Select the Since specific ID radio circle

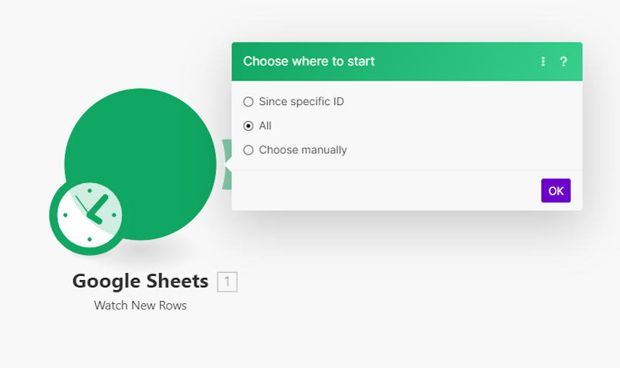(x=248, y=102)
